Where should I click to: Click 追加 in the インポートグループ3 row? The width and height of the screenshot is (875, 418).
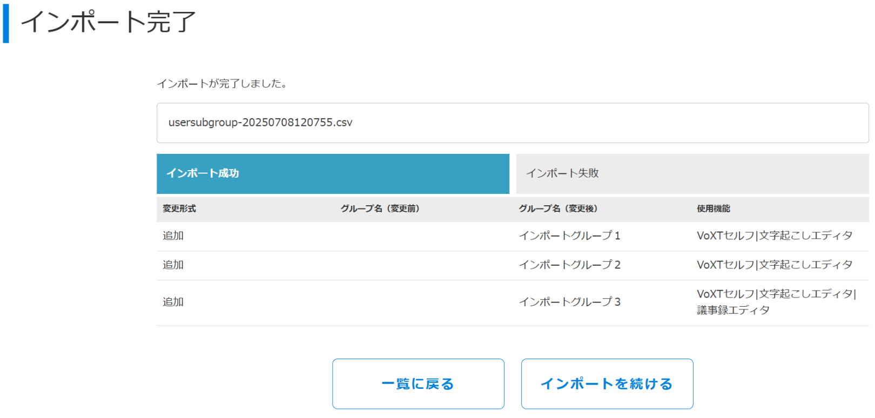tap(173, 302)
